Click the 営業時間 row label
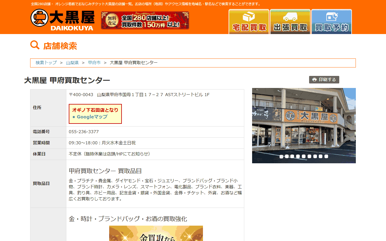This screenshot has height=241, width=386. point(41,143)
